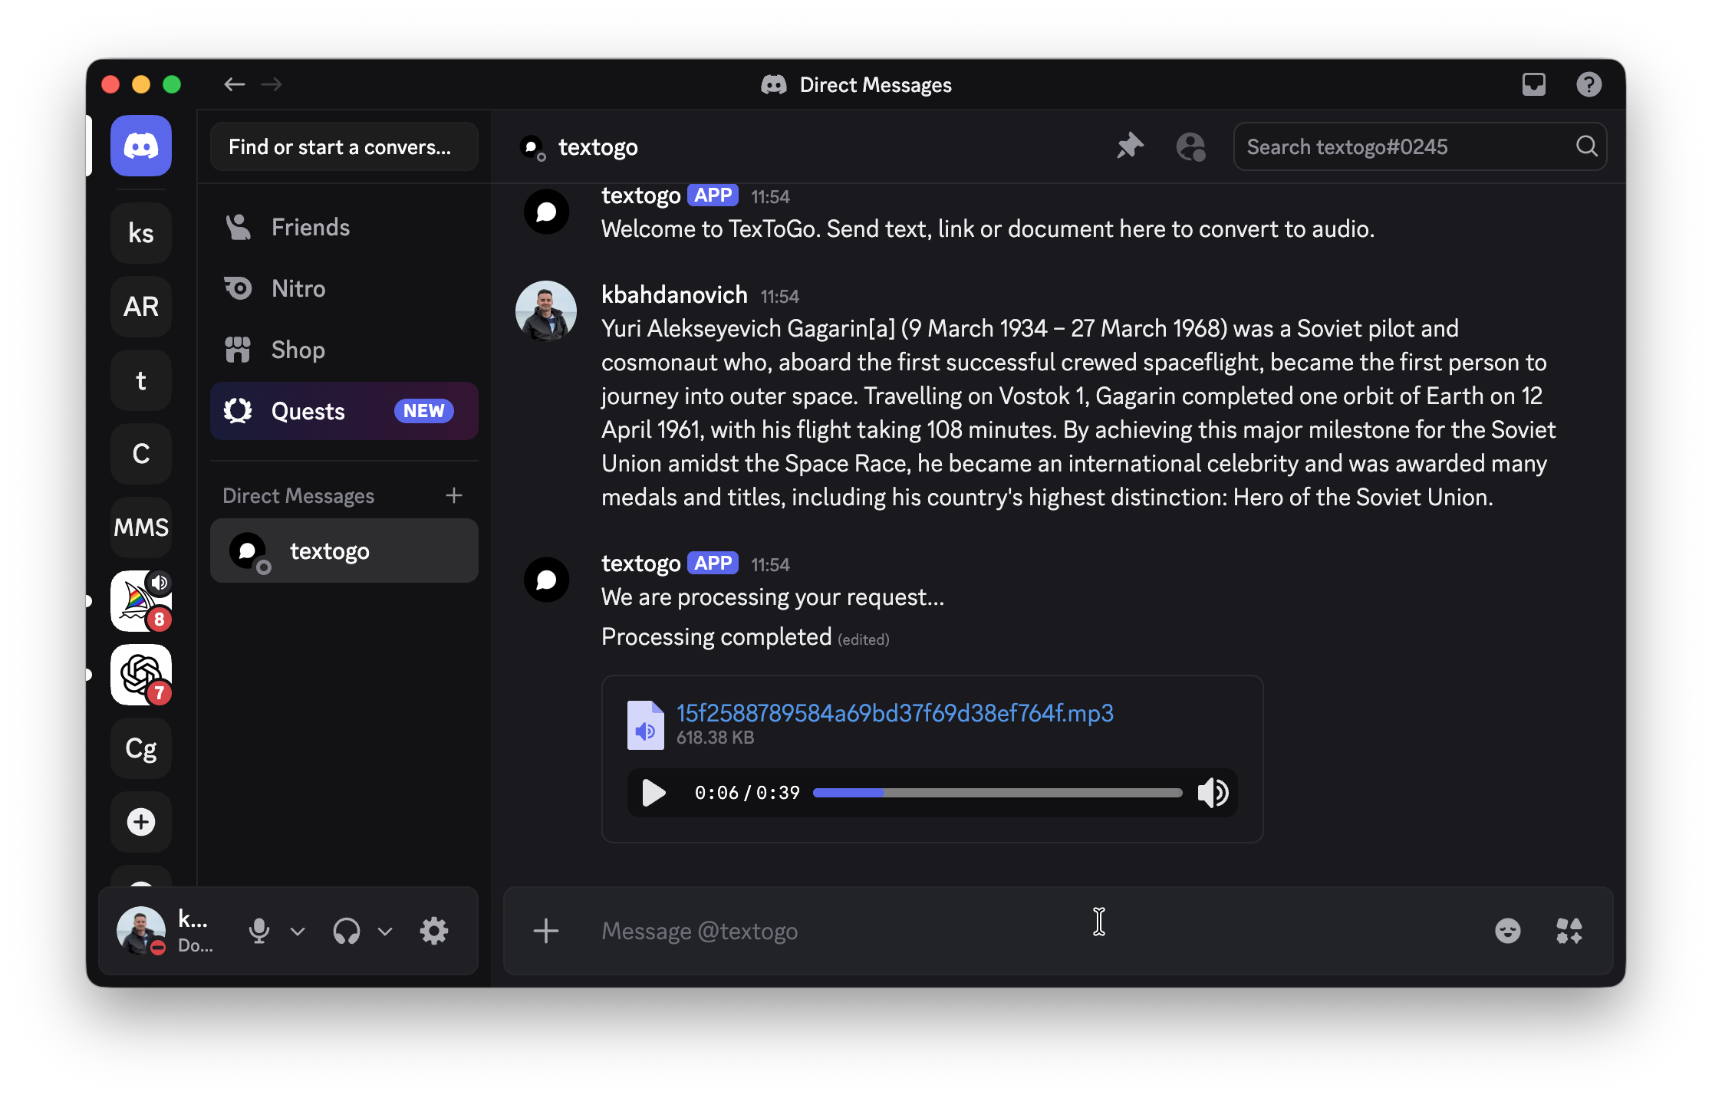Open the emoji picker

pos(1508,931)
